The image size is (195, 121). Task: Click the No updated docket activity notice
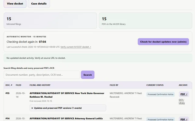click(98, 58)
